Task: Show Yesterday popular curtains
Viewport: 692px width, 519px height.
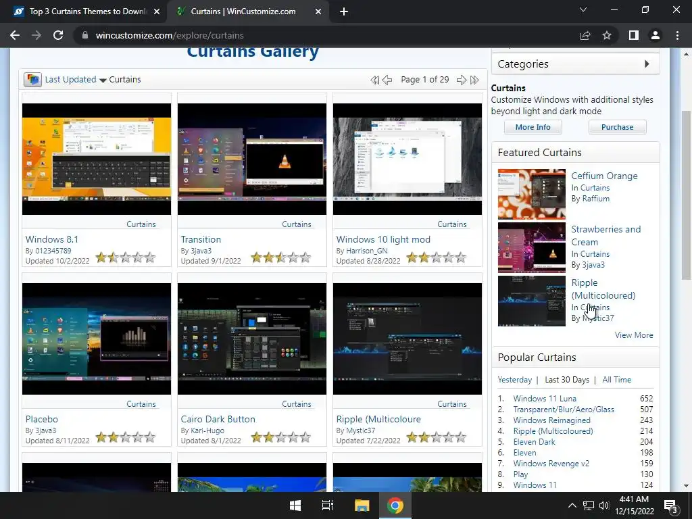Action: [514, 380]
